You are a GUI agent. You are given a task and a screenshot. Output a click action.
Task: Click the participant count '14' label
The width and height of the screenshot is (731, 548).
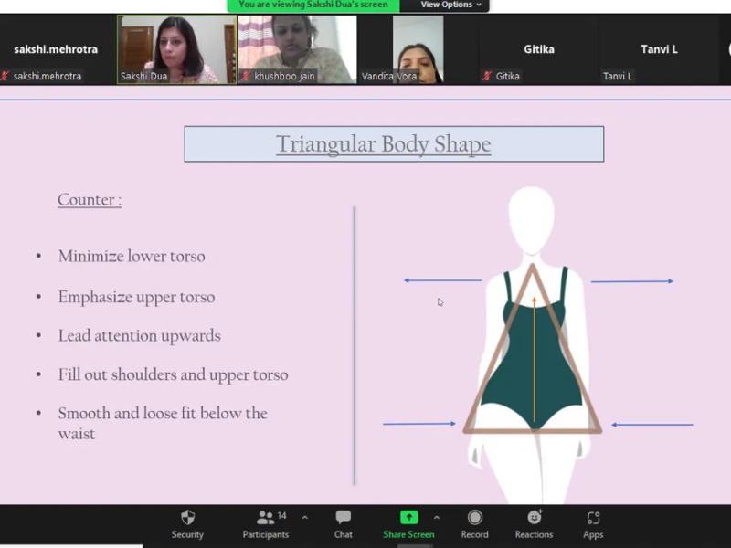(282, 515)
